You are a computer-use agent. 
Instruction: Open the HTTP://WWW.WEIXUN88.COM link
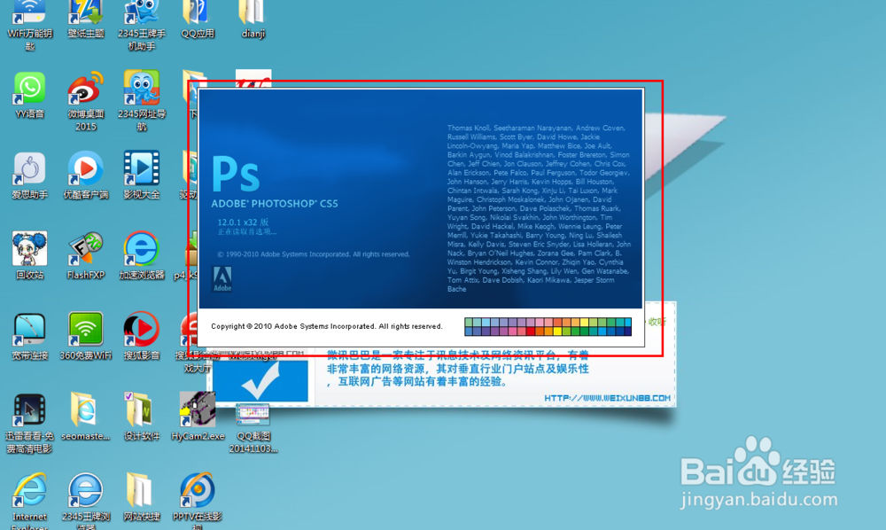608,398
